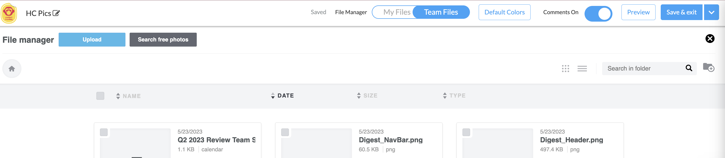Viewport: 725px width, 158px height.
Task: Switch to Team Files tab
Action: [441, 12]
